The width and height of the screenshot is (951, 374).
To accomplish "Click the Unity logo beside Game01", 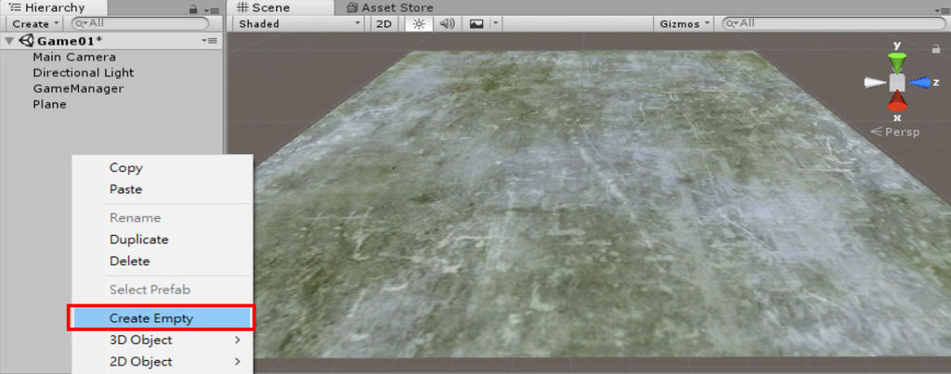I will point(26,41).
